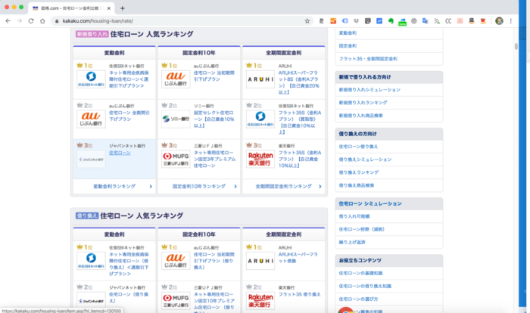Go back to the previous page
This screenshot has height=313, width=530.
tap(8, 21)
